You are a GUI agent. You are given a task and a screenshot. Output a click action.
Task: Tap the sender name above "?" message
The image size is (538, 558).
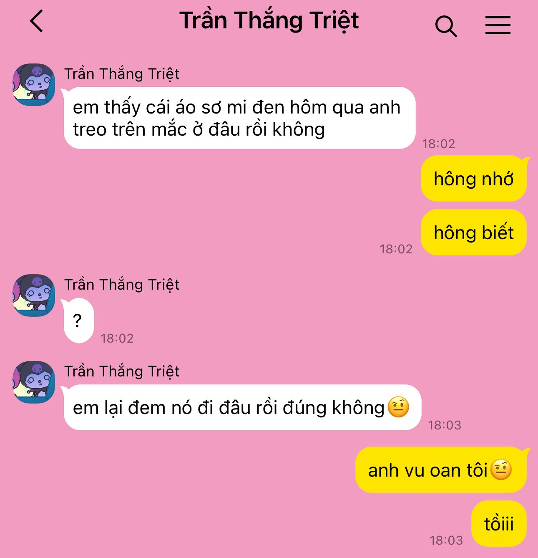point(122,285)
